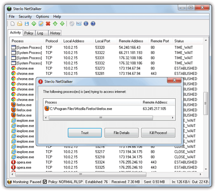The height and width of the screenshot is (191, 216).
Task: Sort by Local Port column header
Action: 105,41
